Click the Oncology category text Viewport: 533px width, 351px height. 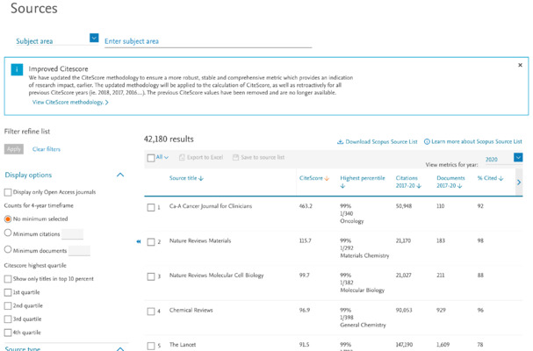point(352,221)
